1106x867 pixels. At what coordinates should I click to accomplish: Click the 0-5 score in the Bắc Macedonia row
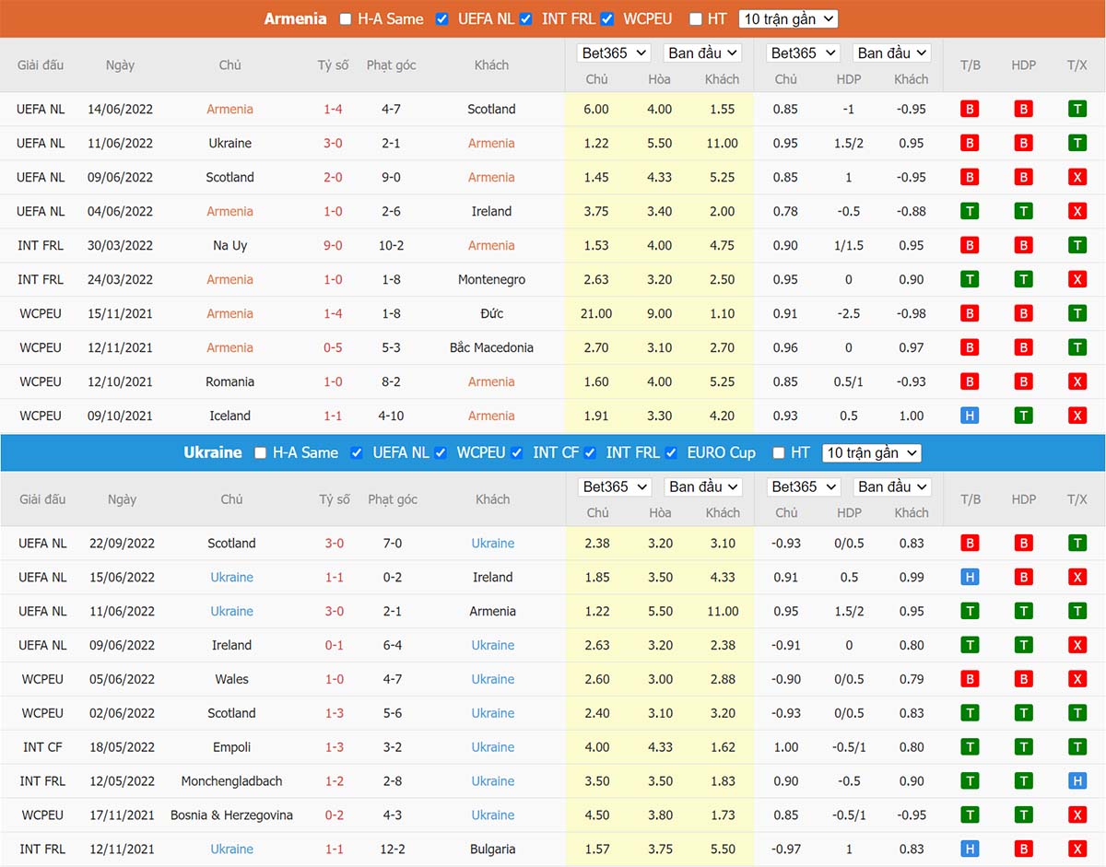point(333,347)
